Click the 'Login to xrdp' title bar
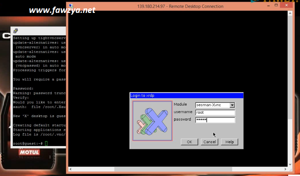300x176 pixels. (x=186, y=95)
